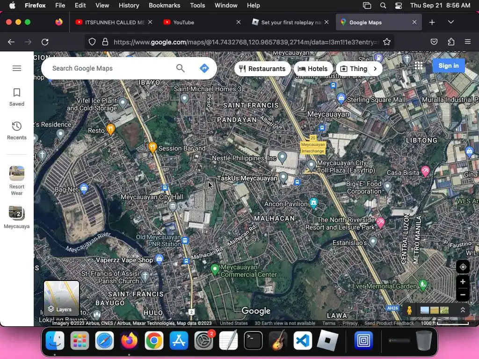Image resolution: width=479 pixels, height=359 pixels.
Task: Select the Nestlé Philippines pin
Action: (283, 157)
